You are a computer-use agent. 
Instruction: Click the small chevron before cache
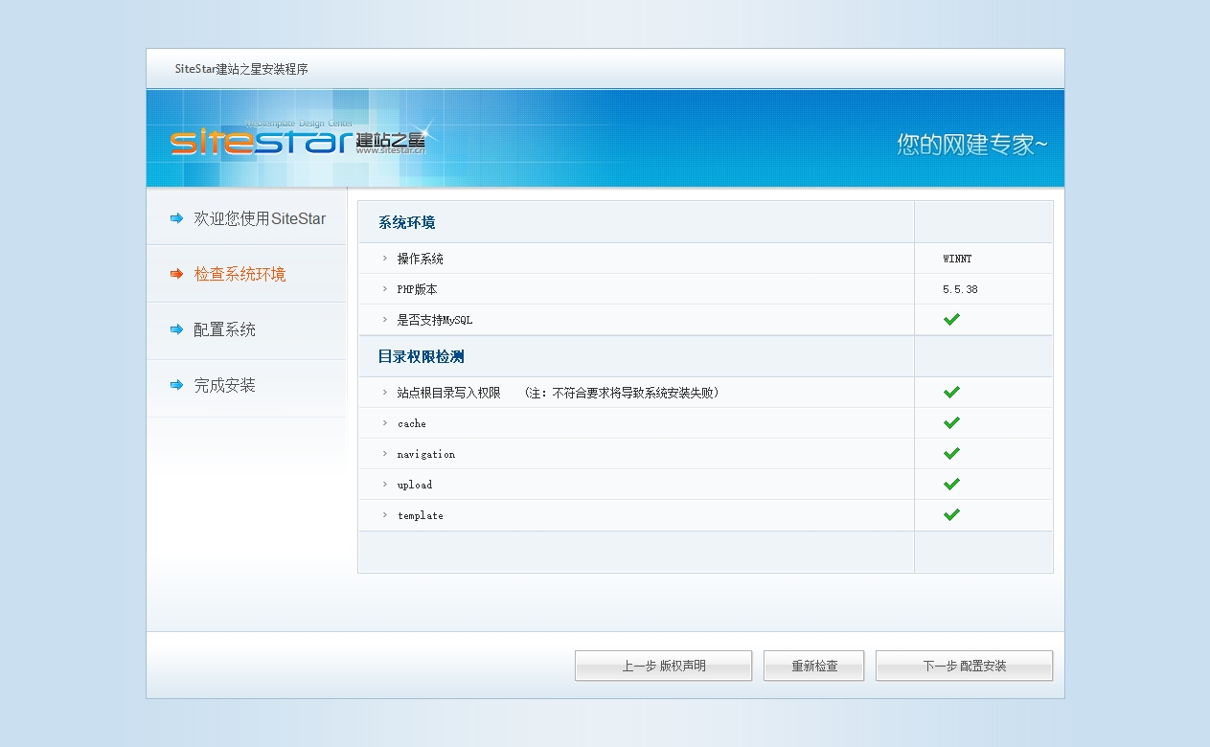point(385,423)
